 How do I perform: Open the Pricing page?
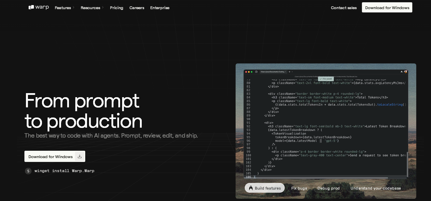click(x=117, y=8)
